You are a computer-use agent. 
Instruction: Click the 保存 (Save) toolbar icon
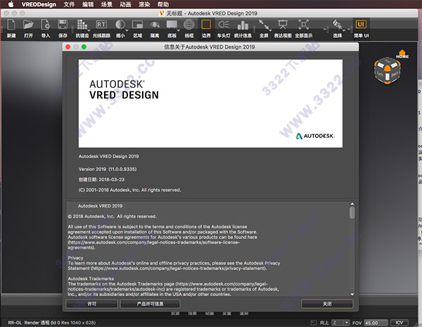63,25
